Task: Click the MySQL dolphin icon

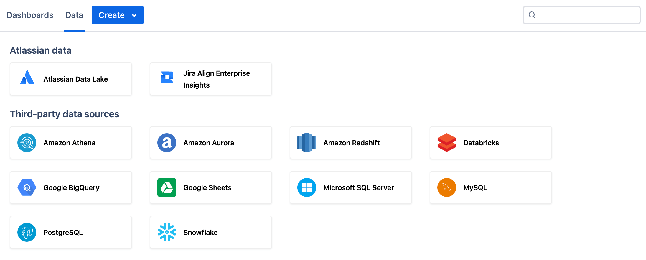Action: click(446, 187)
